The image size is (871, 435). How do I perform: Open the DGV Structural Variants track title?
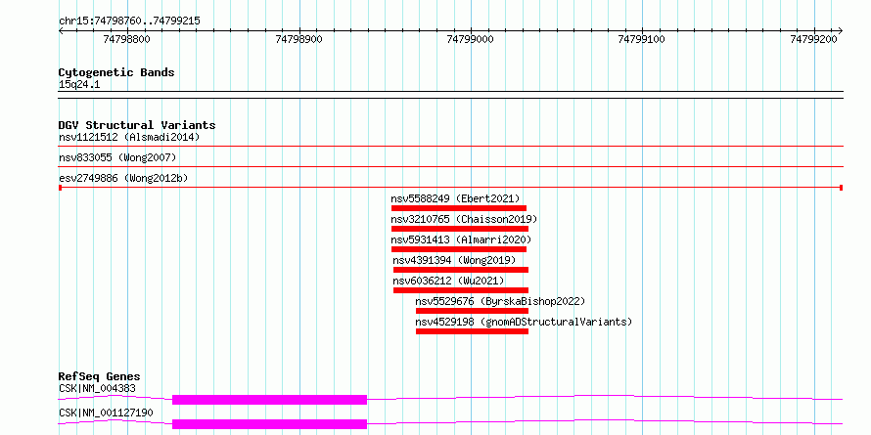[x=137, y=125]
